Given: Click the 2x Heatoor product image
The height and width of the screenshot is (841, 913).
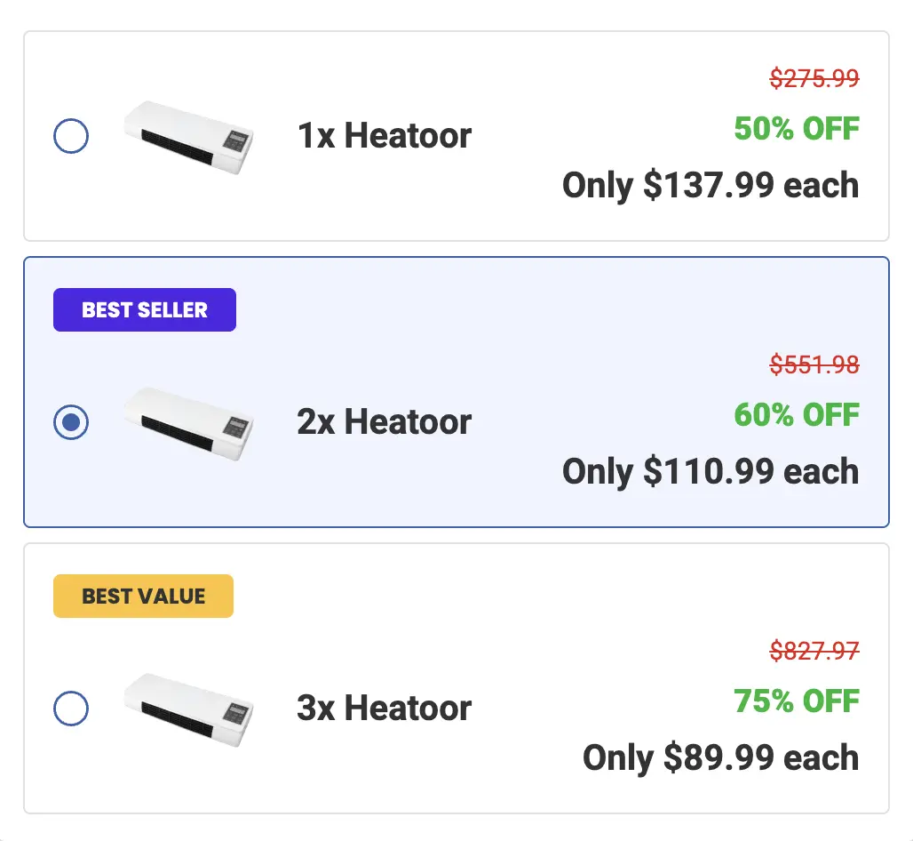Looking at the screenshot, I should point(187,424).
